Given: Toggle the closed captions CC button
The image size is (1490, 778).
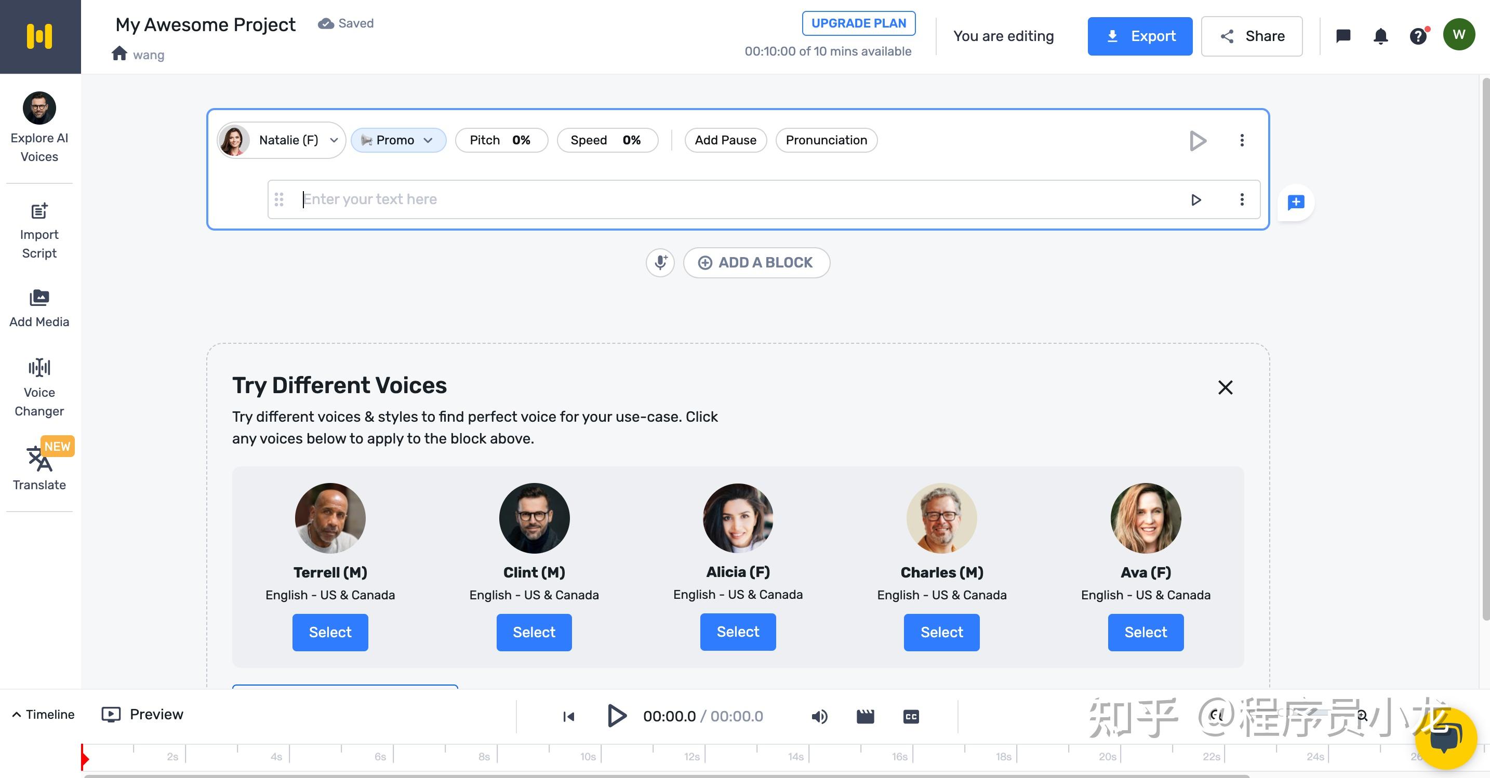Looking at the screenshot, I should click(x=910, y=716).
